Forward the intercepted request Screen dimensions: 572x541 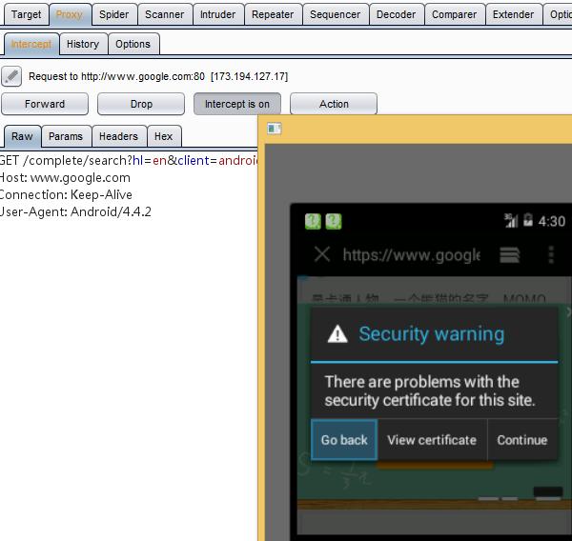pyautogui.click(x=45, y=104)
